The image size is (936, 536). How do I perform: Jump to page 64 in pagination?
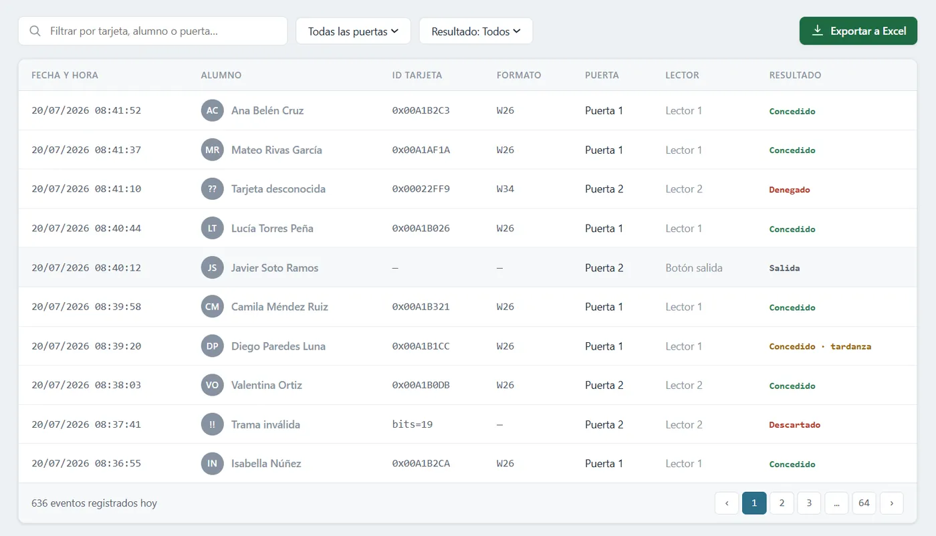coord(864,503)
